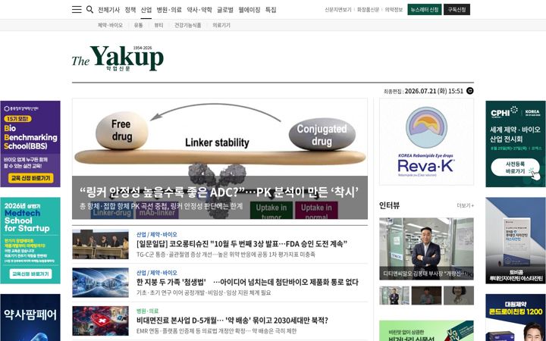Open the ADC linker stability headline article
This screenshot has height=341, width=546.
[x=219, y=192]
